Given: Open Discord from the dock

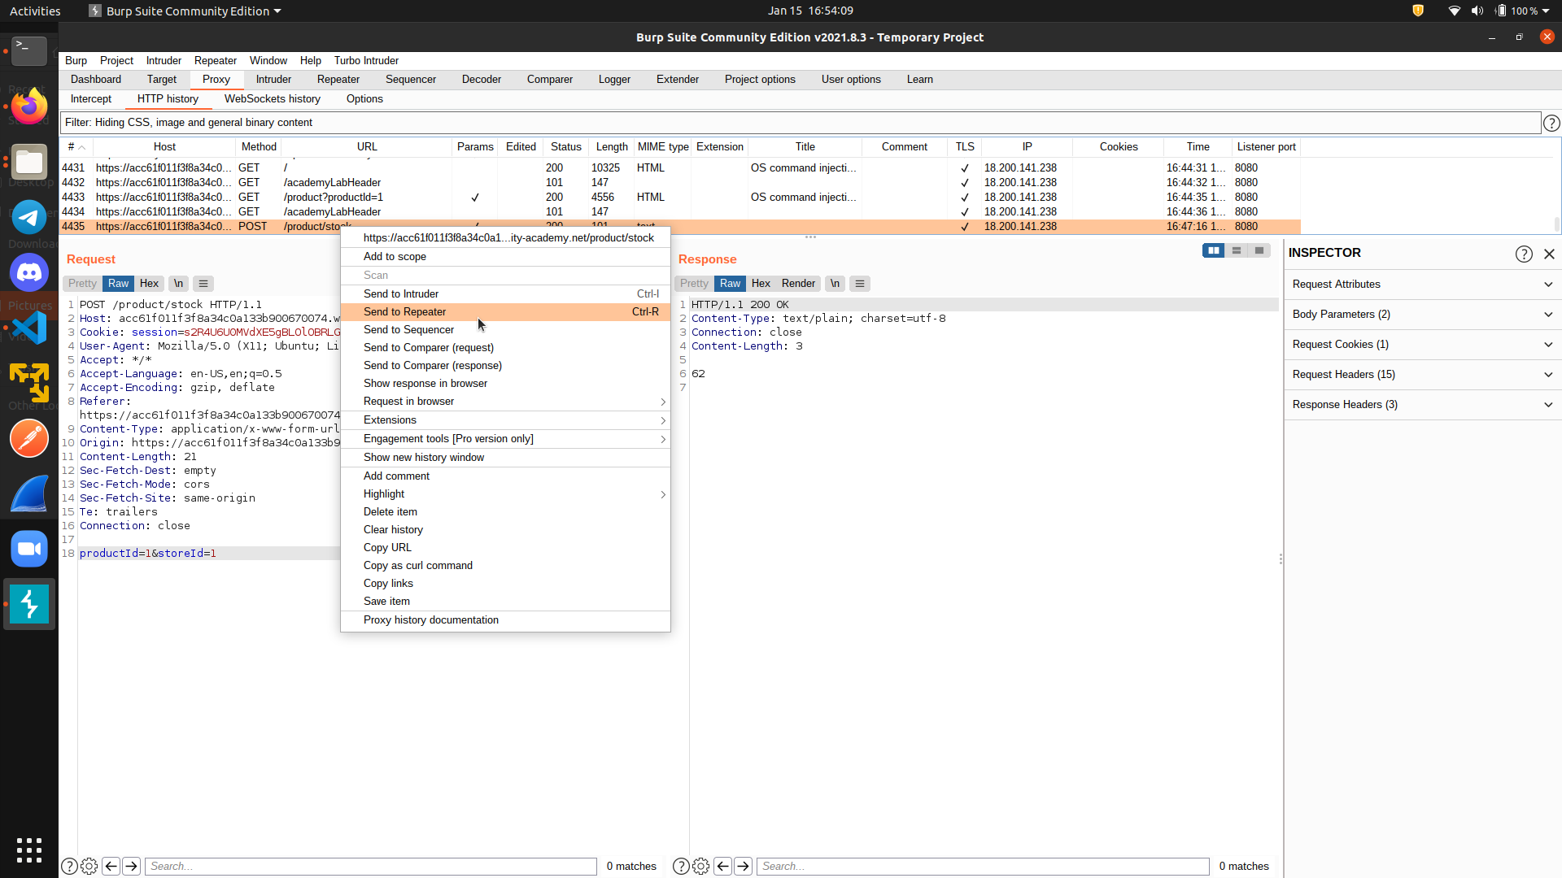Looking at the screenshot, I should 29,272.
